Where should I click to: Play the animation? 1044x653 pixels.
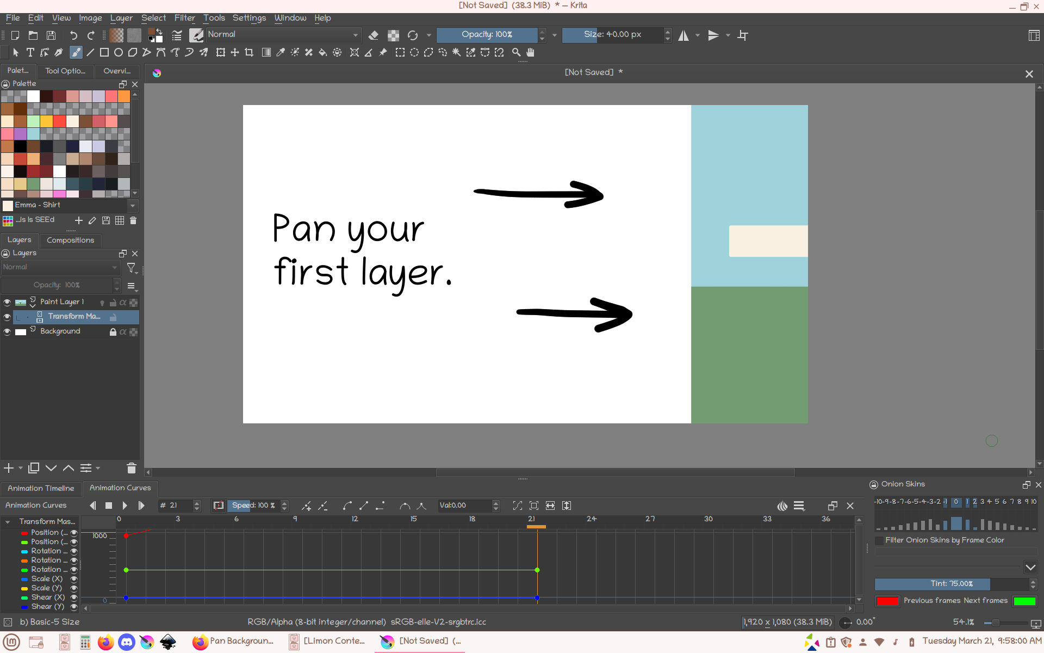pyautogui.click(x=125, y=506)
